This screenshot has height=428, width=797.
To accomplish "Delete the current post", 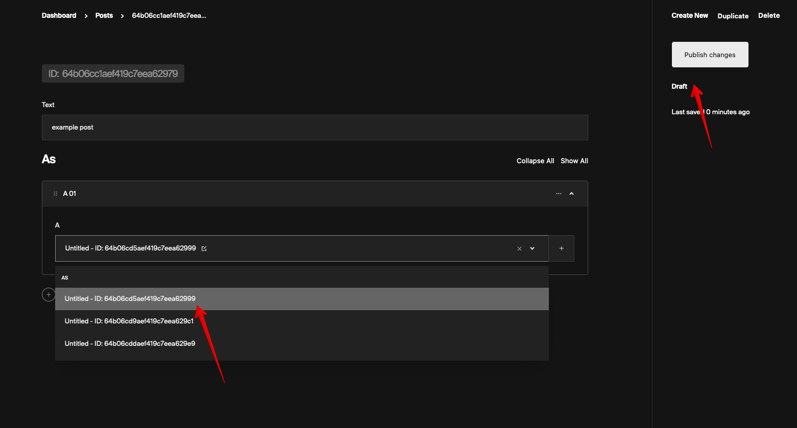I will point(769,15).
